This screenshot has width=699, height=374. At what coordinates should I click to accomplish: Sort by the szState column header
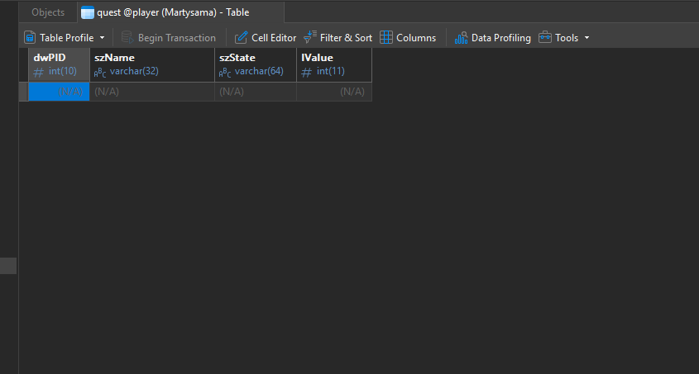tap(255, 64)
